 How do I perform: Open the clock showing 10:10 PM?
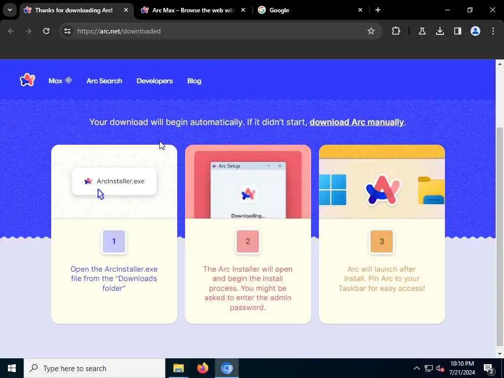pos(462,368)
